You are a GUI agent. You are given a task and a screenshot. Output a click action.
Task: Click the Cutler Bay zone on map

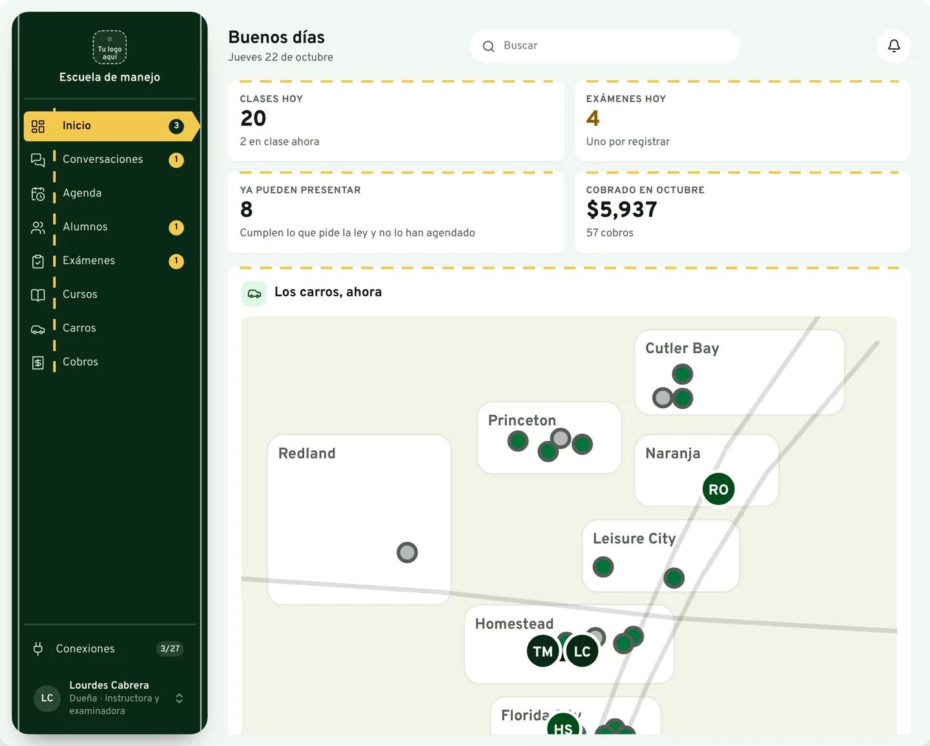coord(739,372)
